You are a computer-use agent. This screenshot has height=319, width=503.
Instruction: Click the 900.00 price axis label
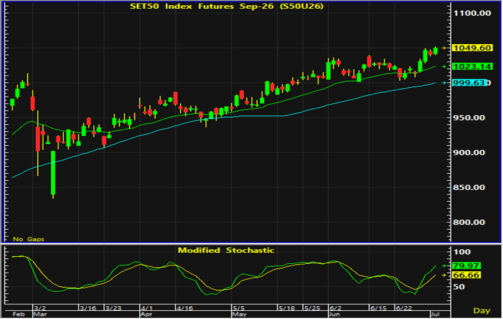(469, 153)
